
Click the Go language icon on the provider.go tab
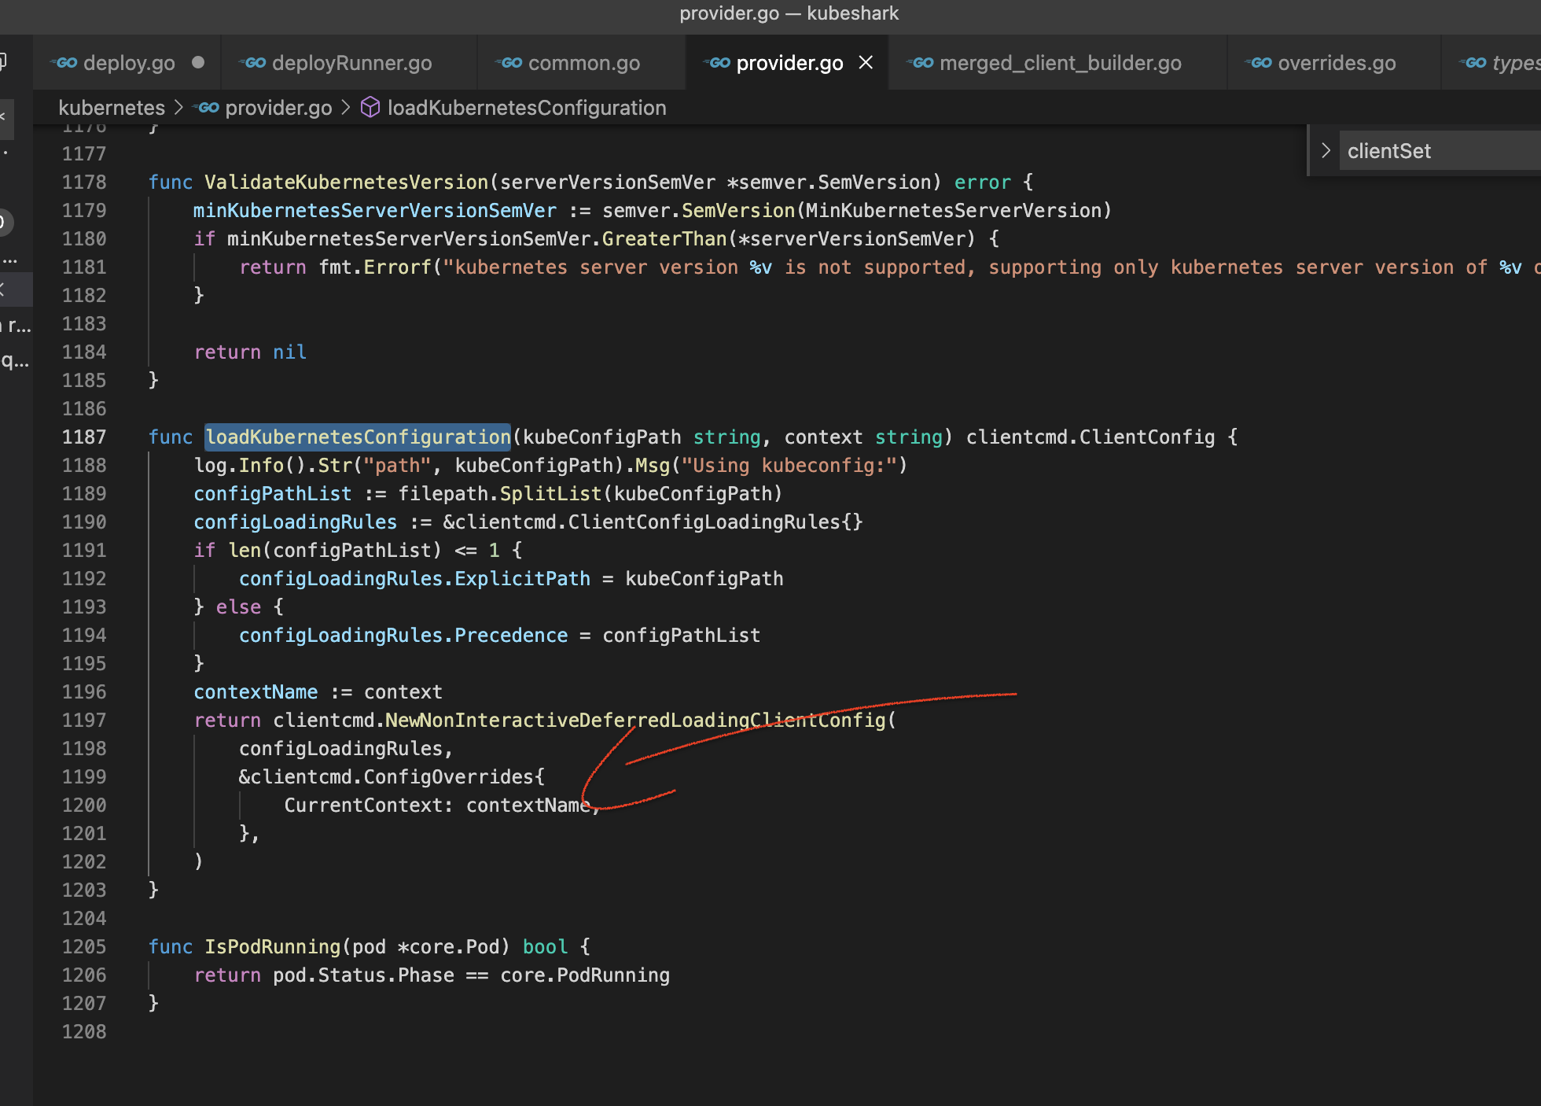pos(719,63)
